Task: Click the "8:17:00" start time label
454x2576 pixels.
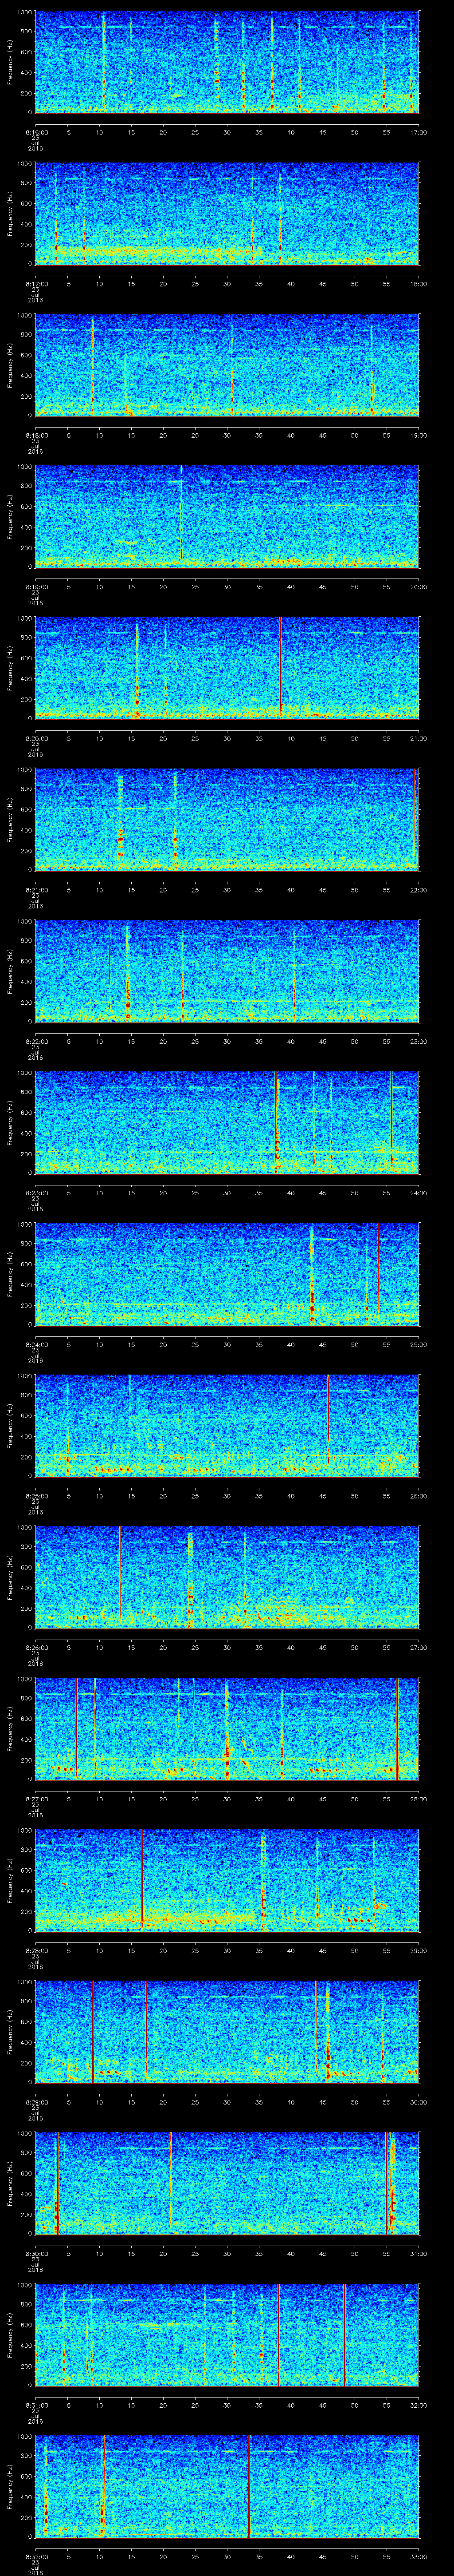Action: click(x=36, y=284)
